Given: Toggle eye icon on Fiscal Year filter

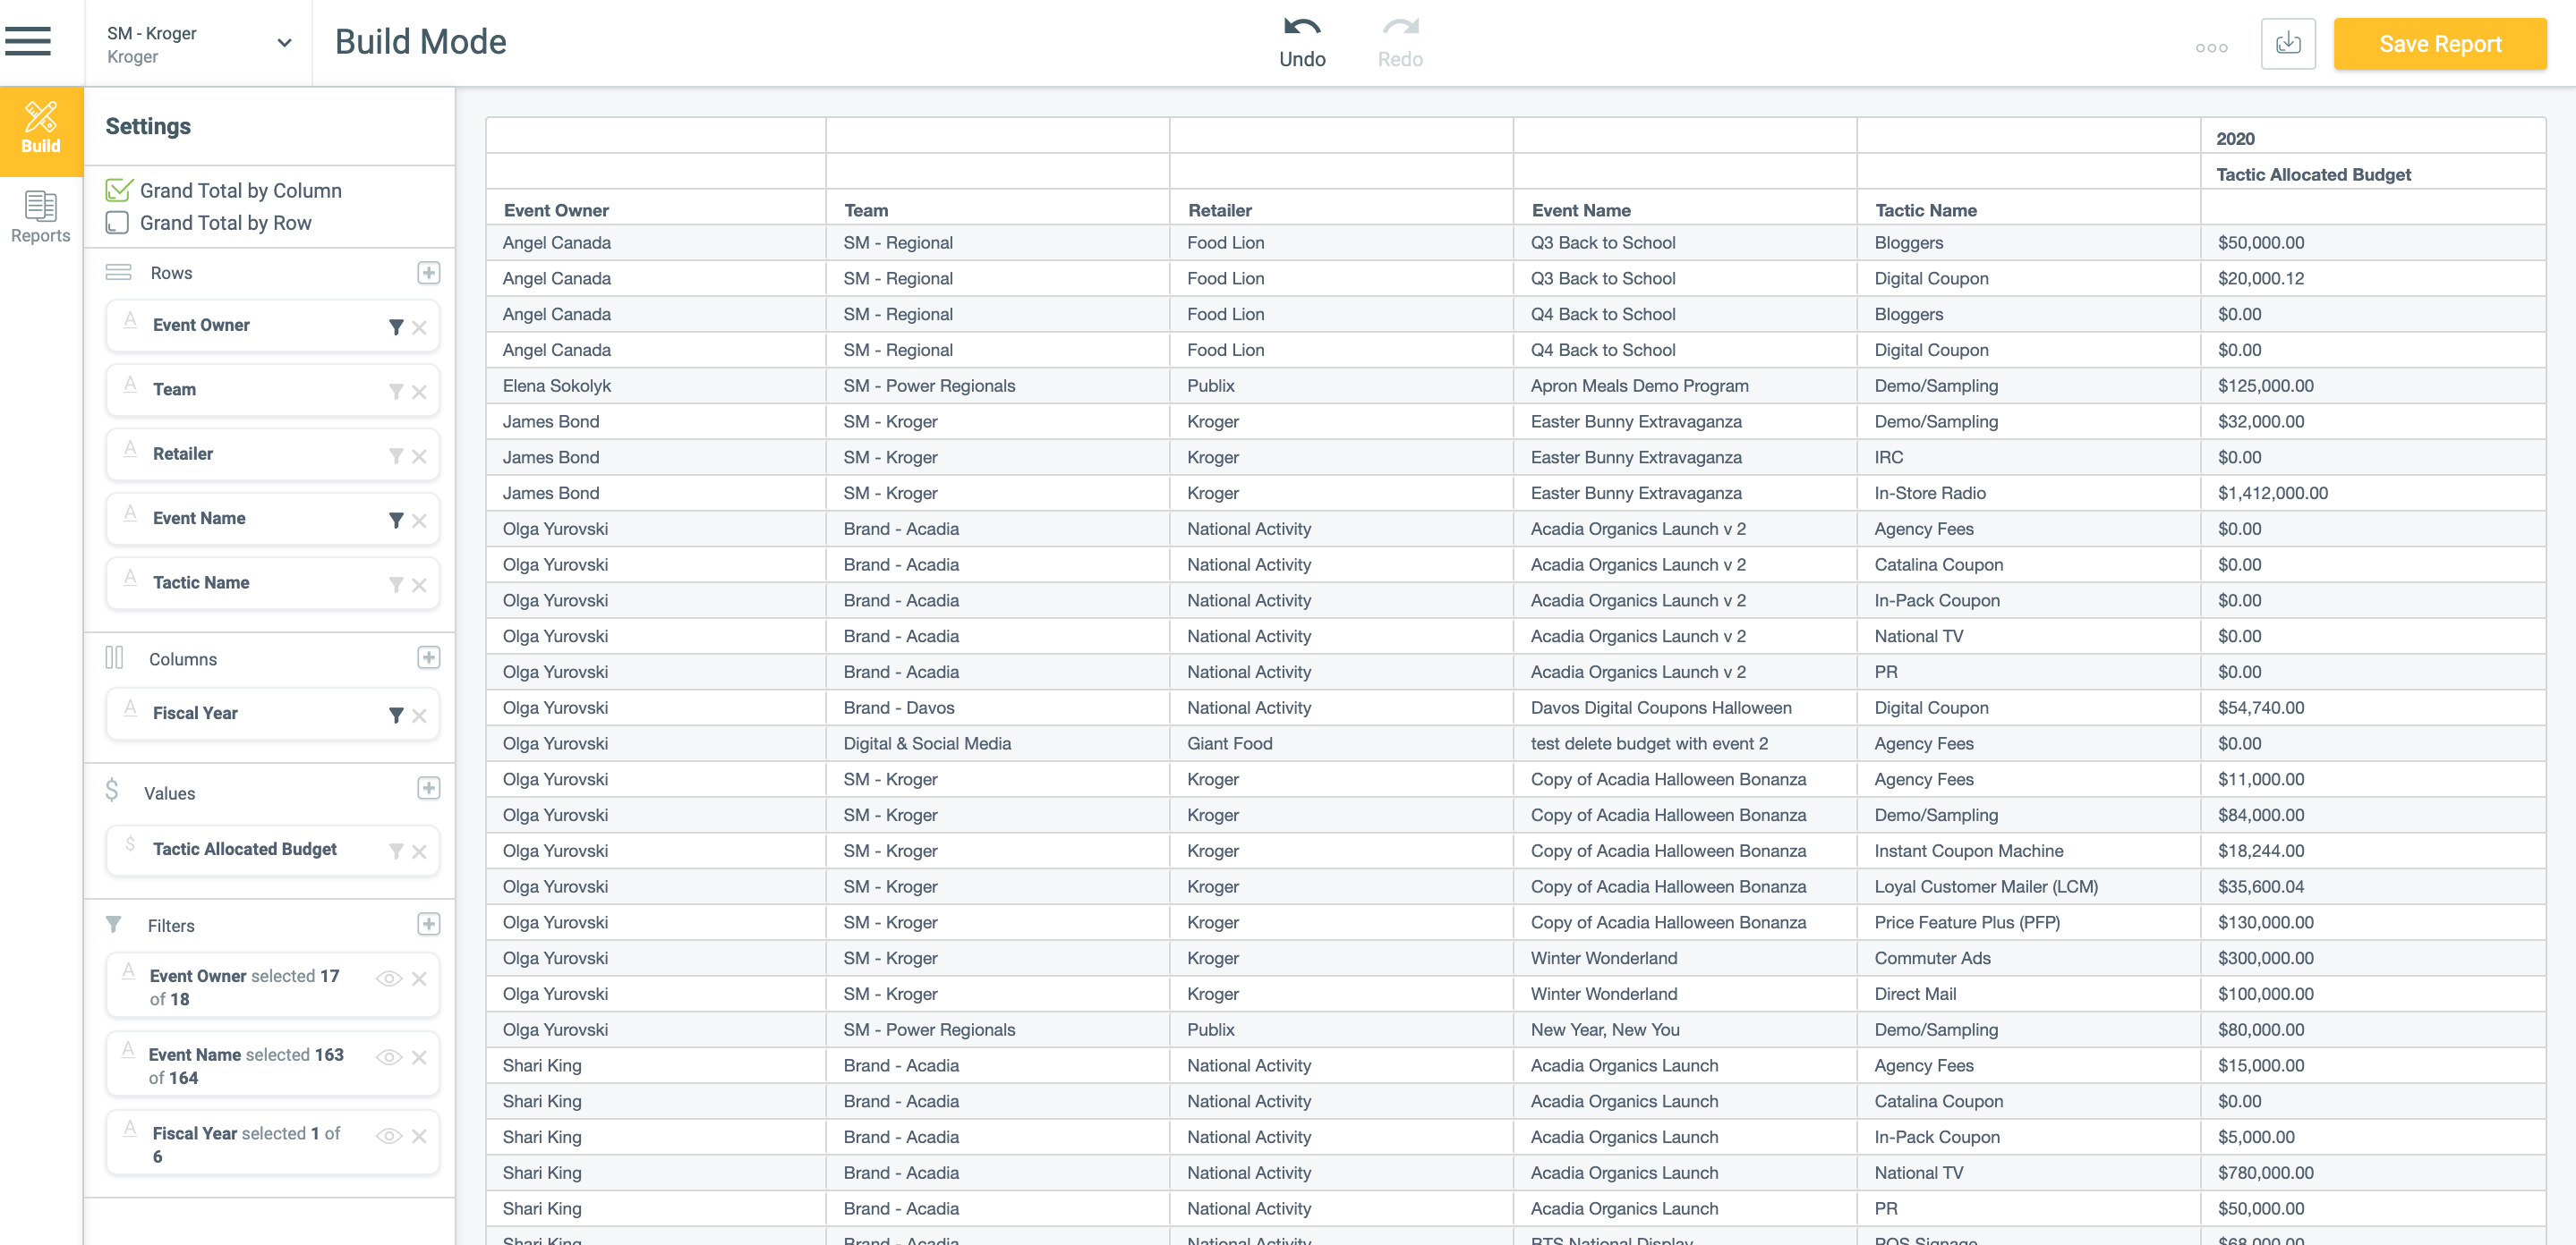Looking at the screenshot, I should (388, 1135).
